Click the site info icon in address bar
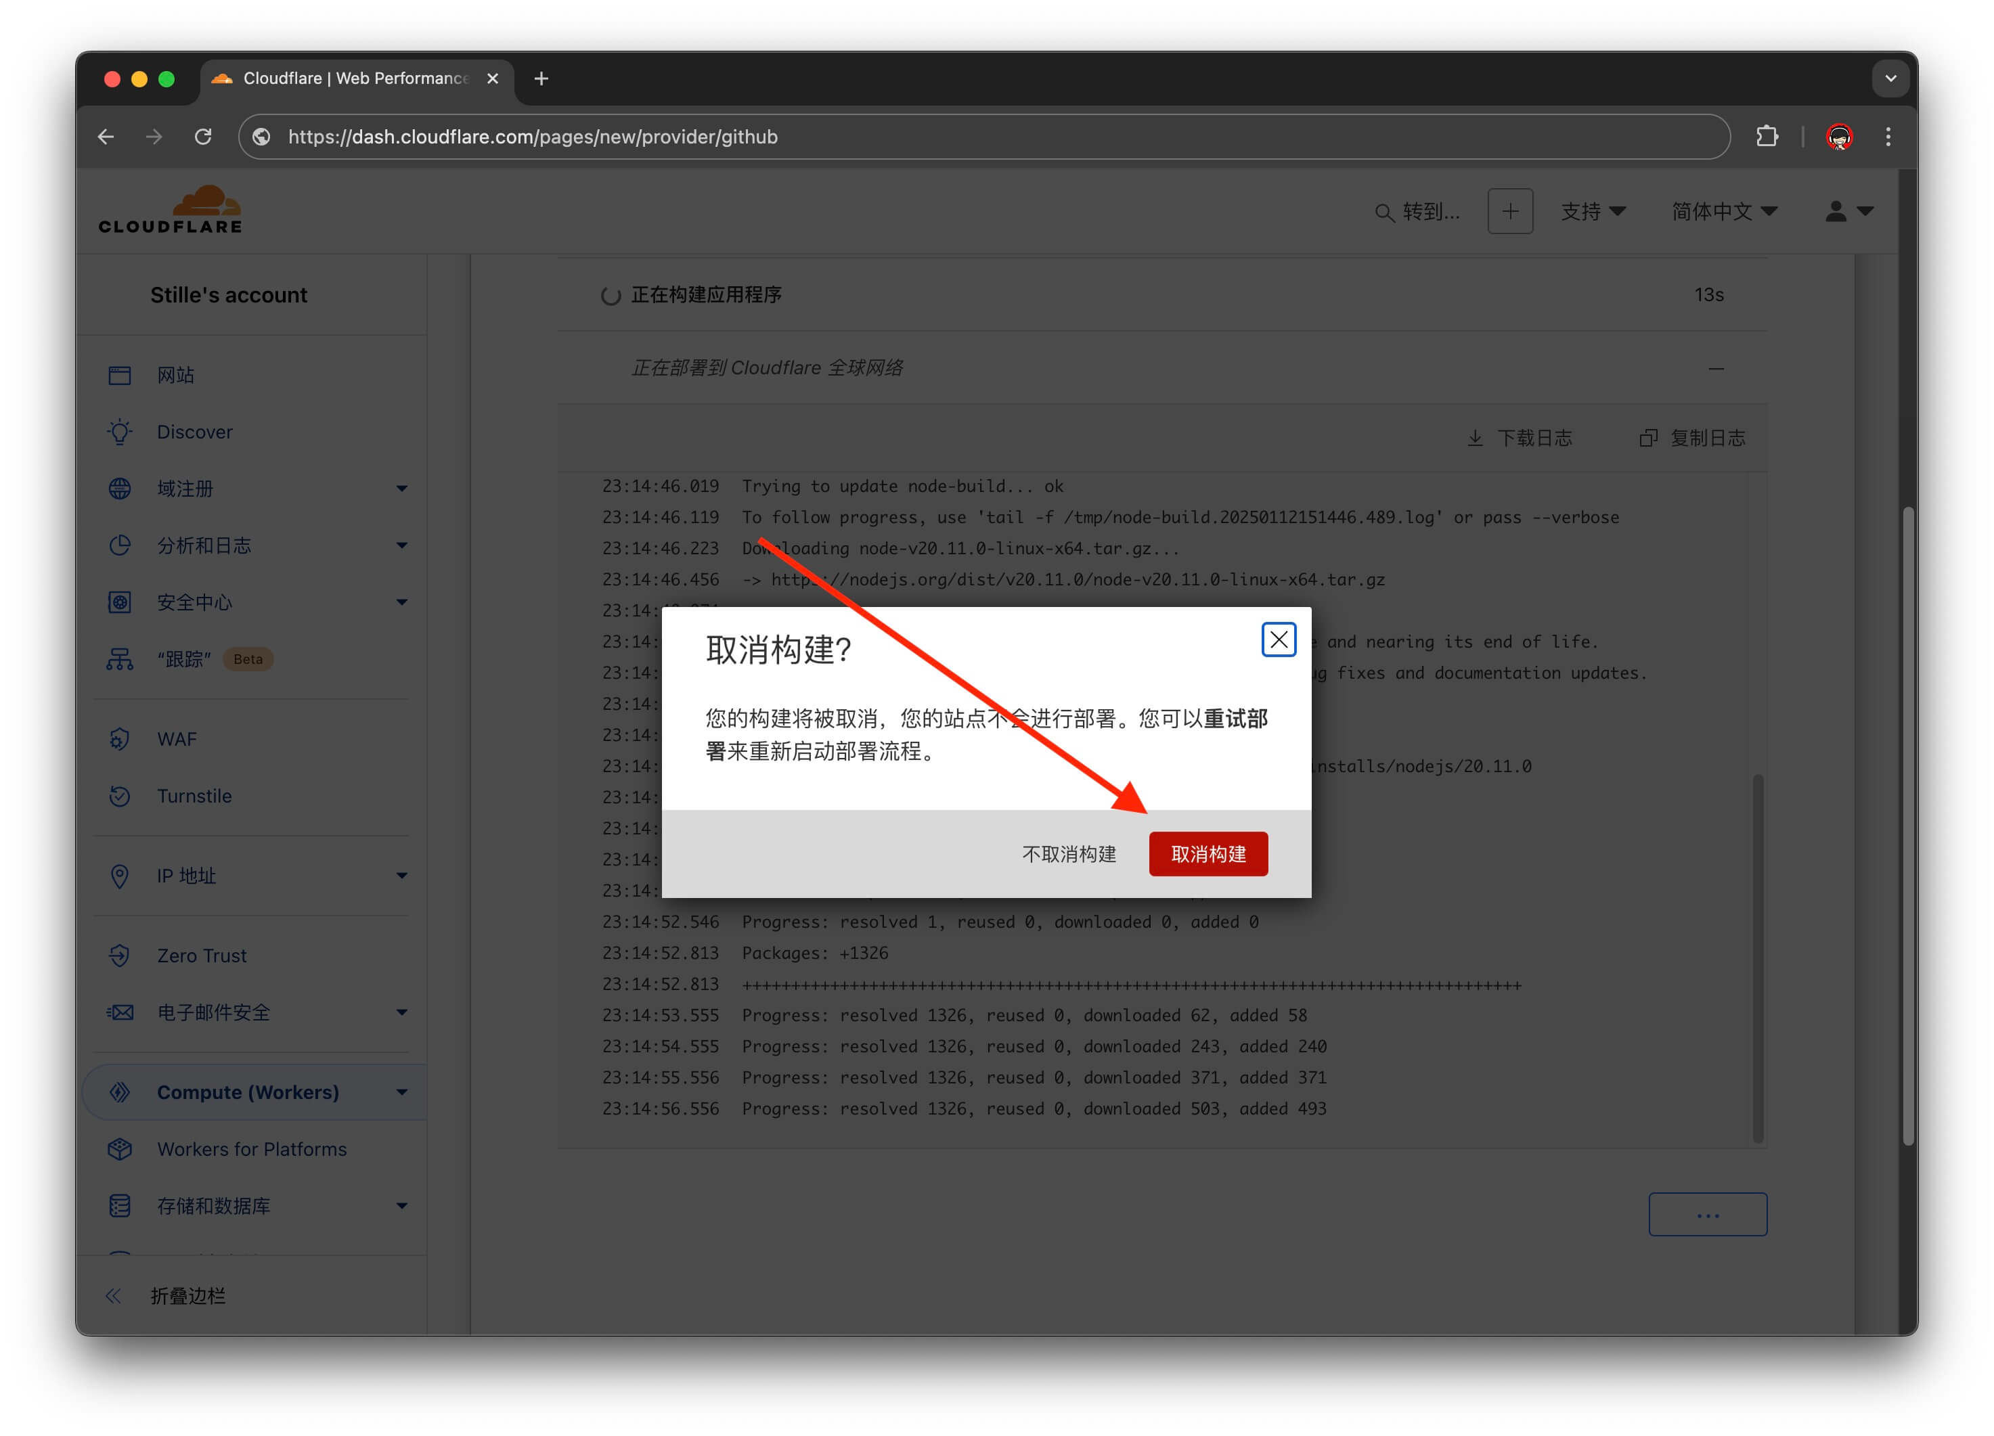 pyautogui.click(x=261, y=137)
